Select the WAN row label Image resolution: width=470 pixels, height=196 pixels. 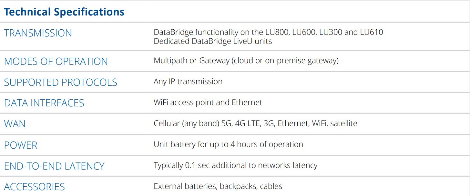click(x=15, y=124)
